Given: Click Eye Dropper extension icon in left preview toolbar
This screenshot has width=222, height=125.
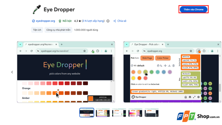Looking at the screenshot, I should (x=93, y=51).
